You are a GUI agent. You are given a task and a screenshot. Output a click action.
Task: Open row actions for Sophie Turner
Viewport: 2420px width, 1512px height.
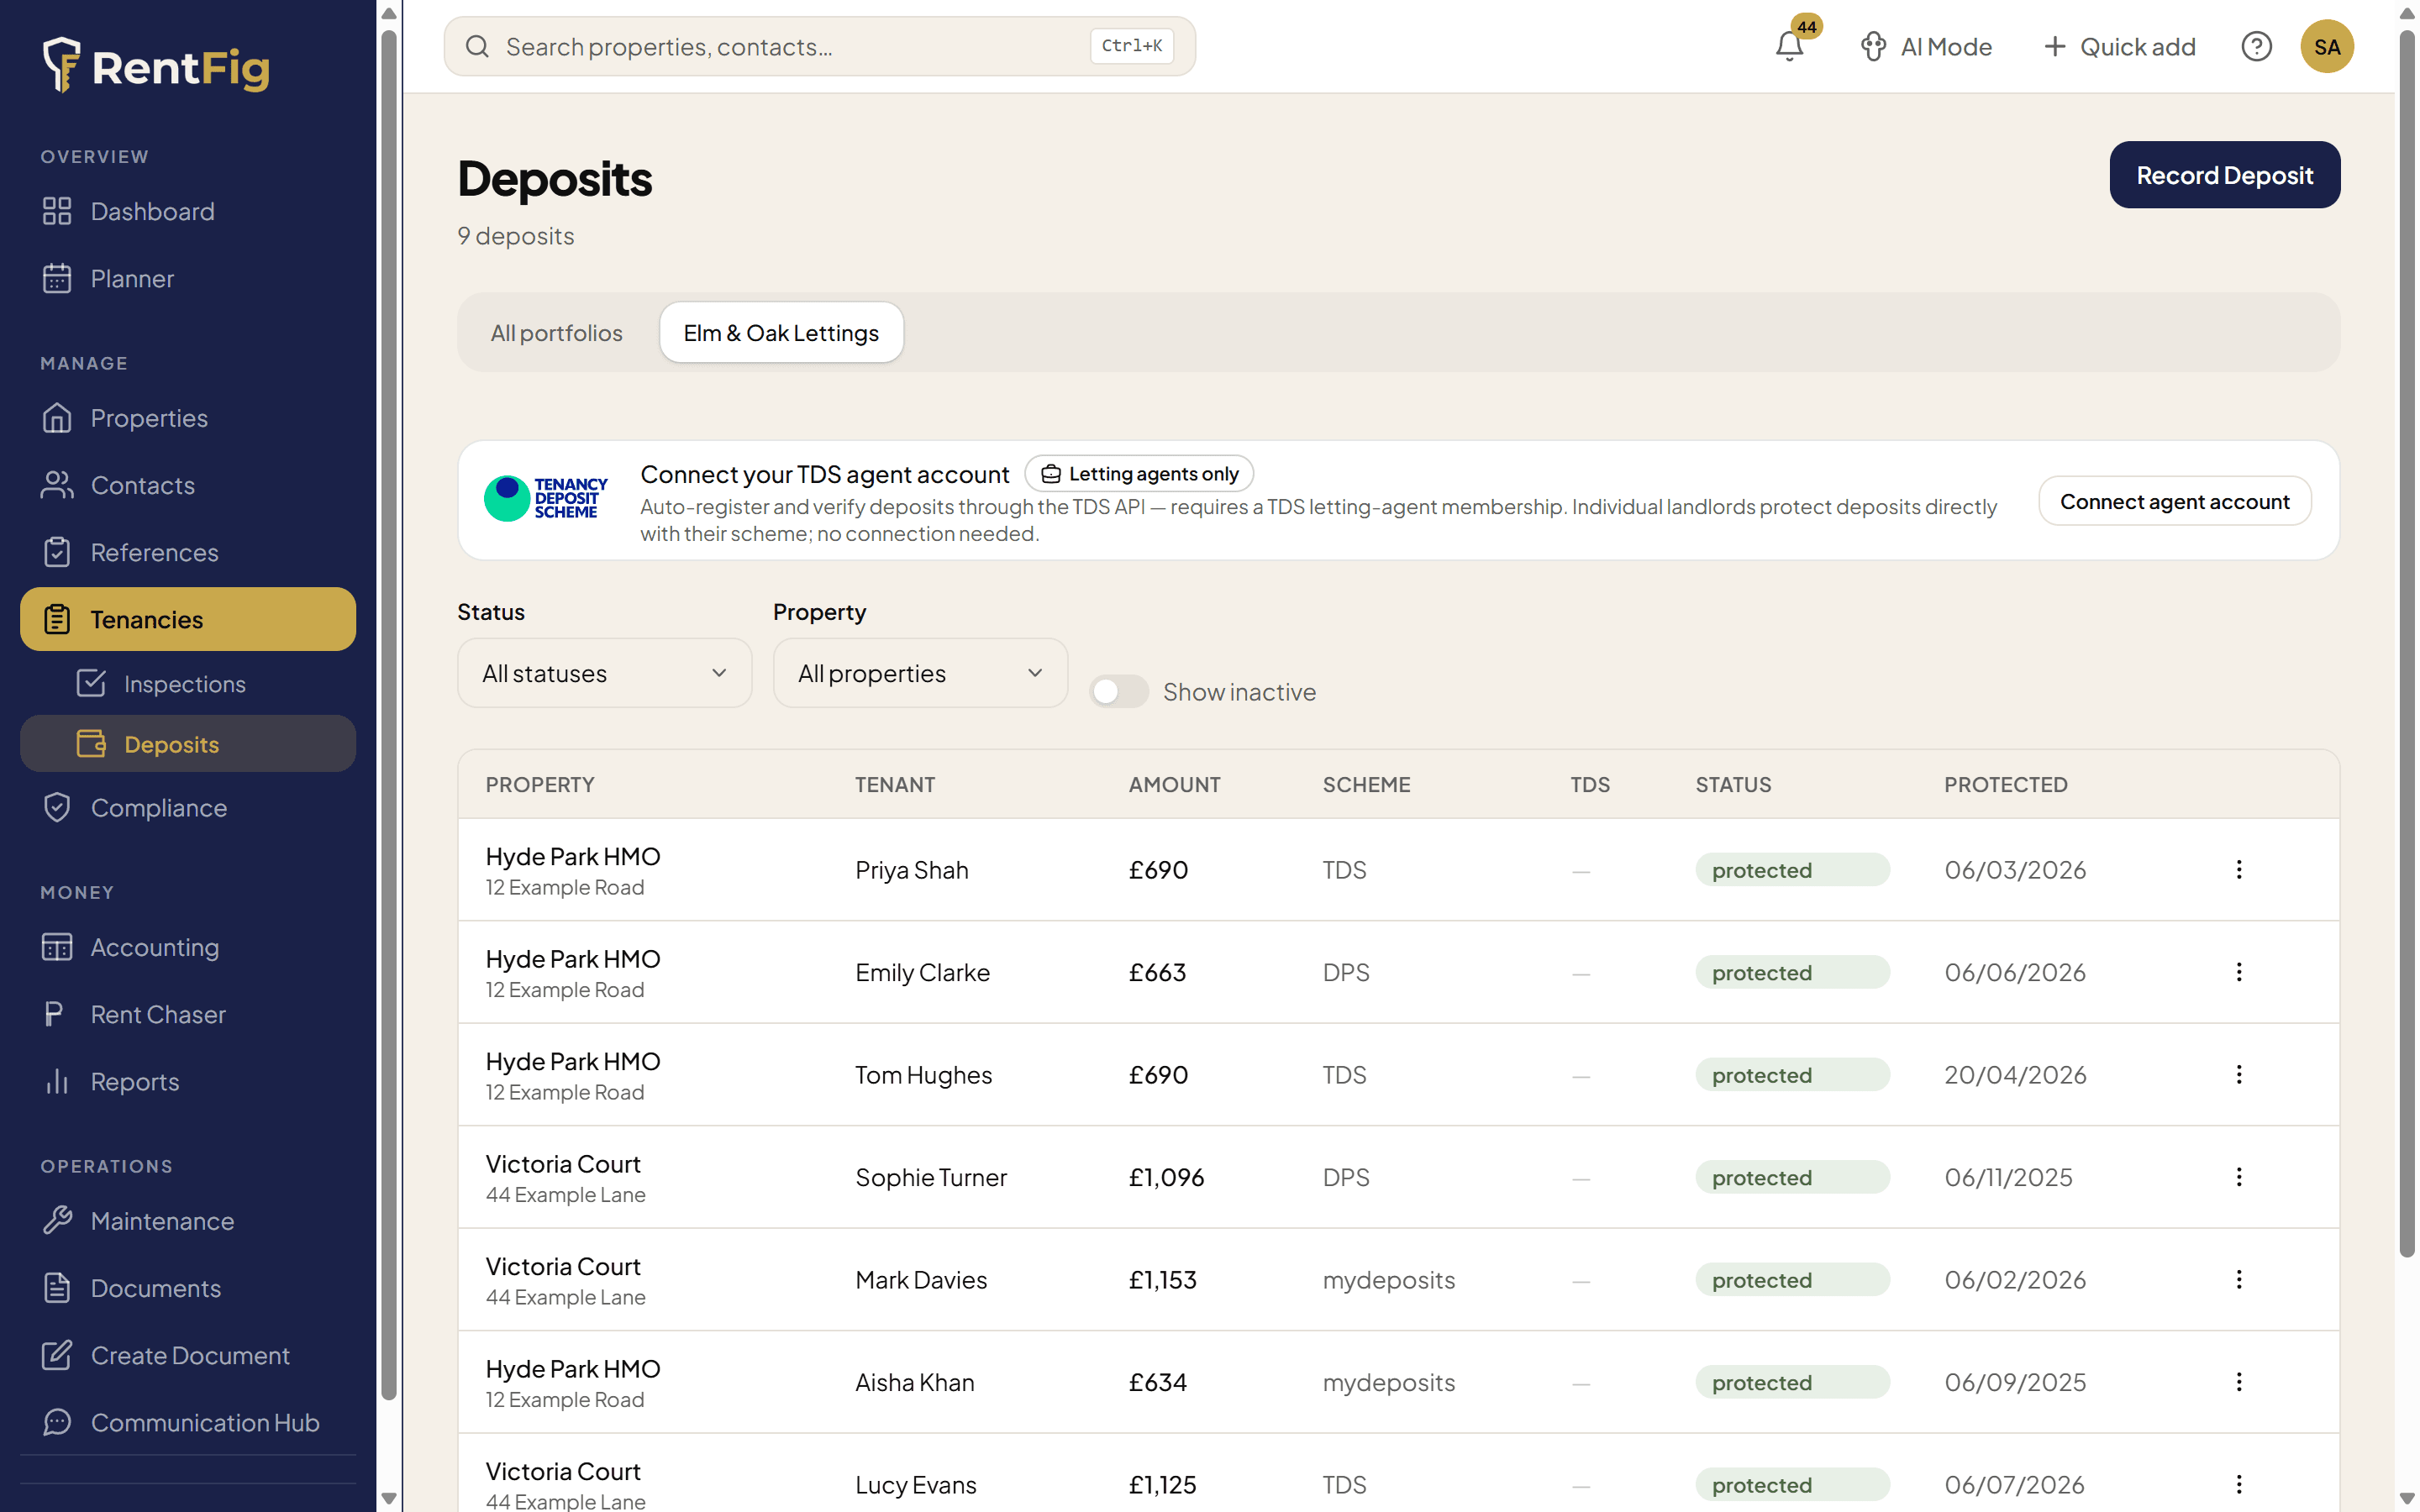point(2239,1177)
